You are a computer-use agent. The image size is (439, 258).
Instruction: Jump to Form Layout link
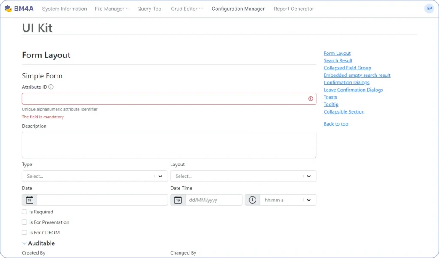pyautogui.click(x=337, y=53)
